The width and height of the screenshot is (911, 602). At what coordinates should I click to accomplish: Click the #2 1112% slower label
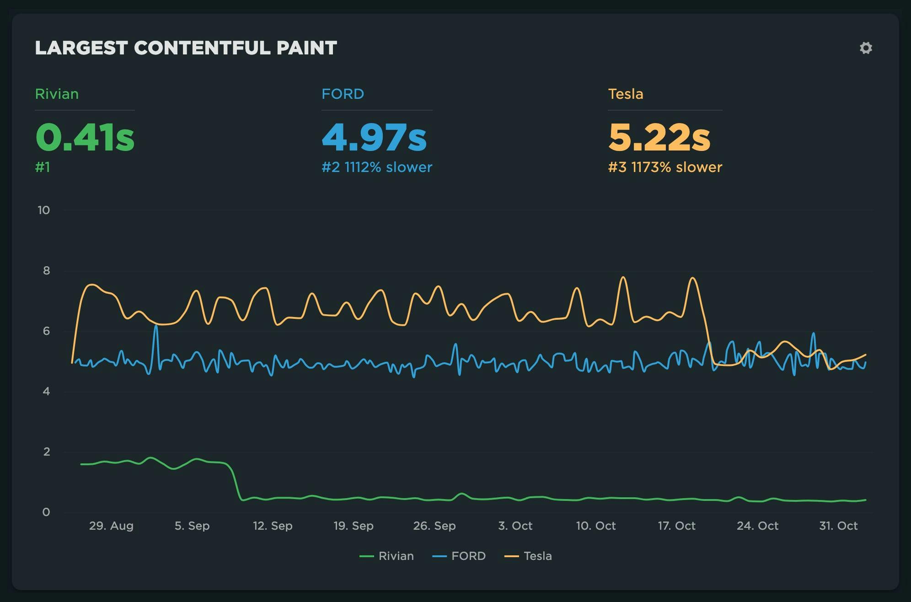pos(376,167)
